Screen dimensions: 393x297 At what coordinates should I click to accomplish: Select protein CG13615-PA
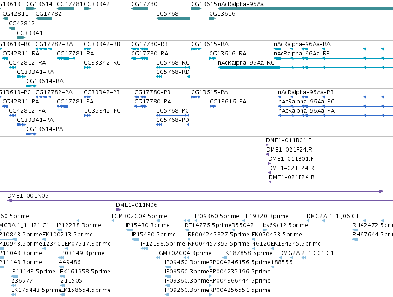pos(210,92)
